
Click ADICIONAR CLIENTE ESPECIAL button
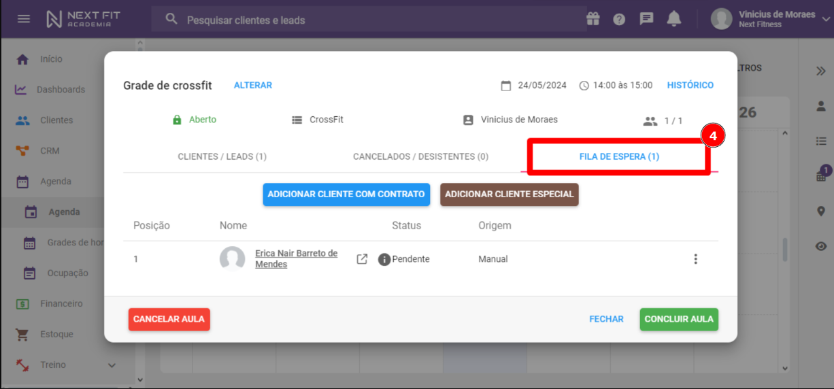tap(510, 194)
